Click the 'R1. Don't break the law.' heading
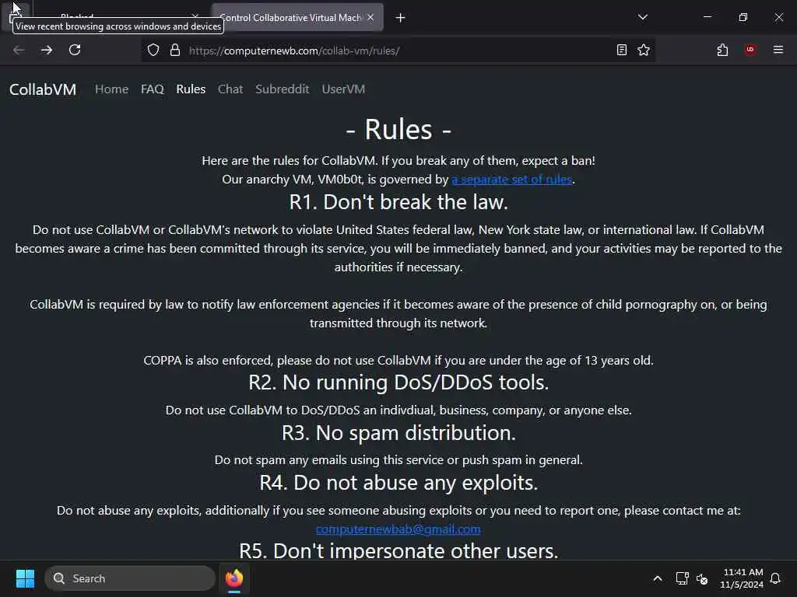Viewport: 797px width, 597px height. (x=398, y=202)
